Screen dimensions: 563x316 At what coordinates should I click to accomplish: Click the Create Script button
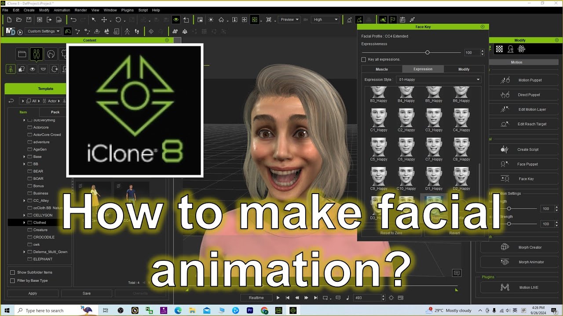523,150
